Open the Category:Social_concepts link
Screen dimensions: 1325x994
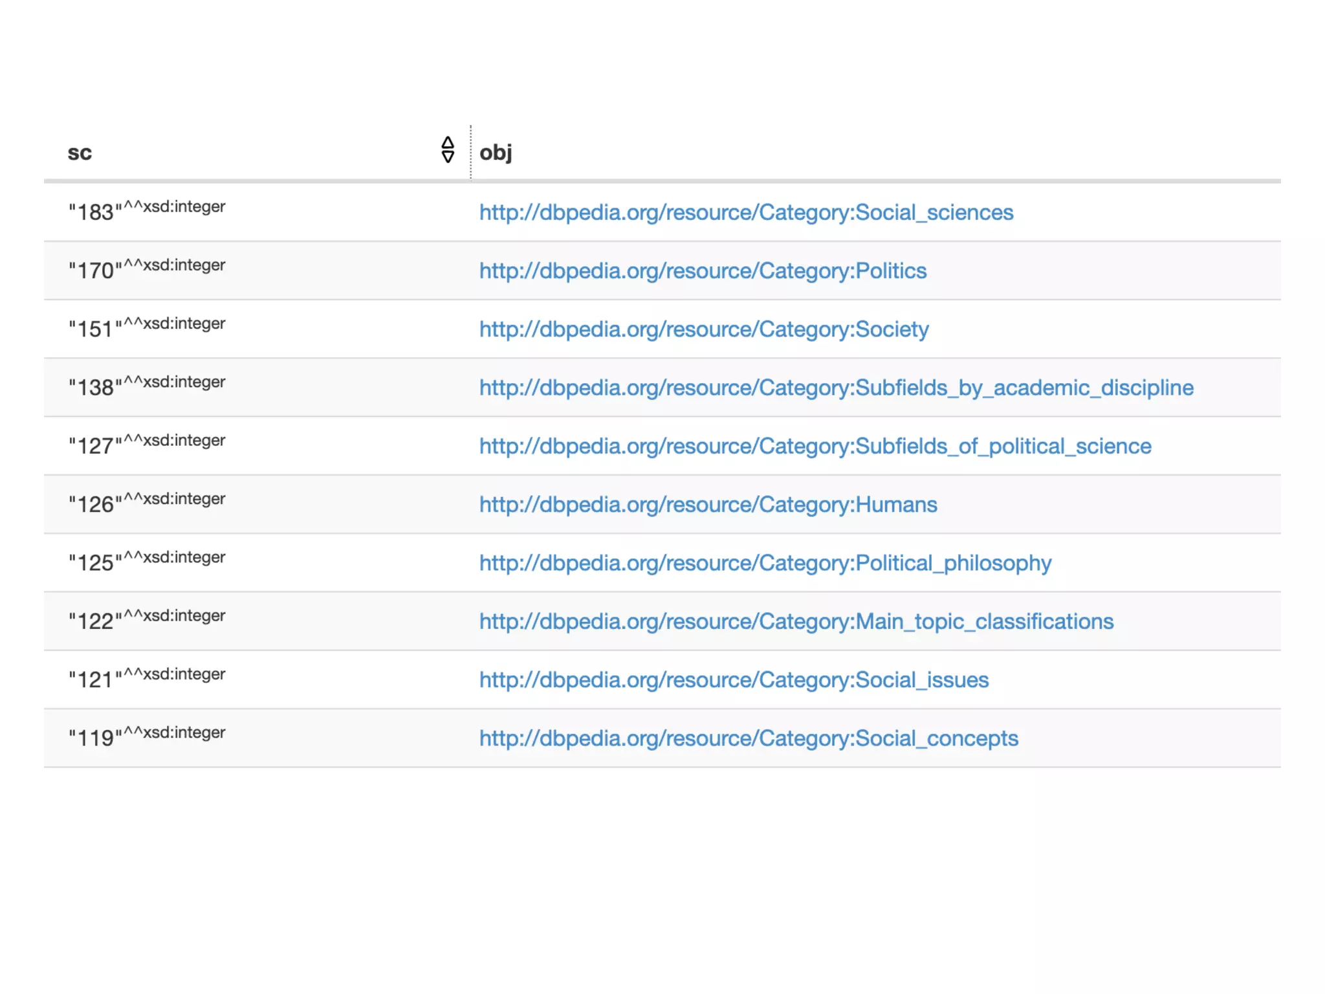(749, 738)
